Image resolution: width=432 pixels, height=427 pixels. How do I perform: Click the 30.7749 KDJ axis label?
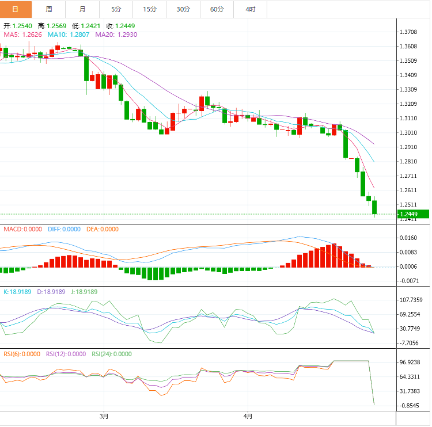(410, 329)
